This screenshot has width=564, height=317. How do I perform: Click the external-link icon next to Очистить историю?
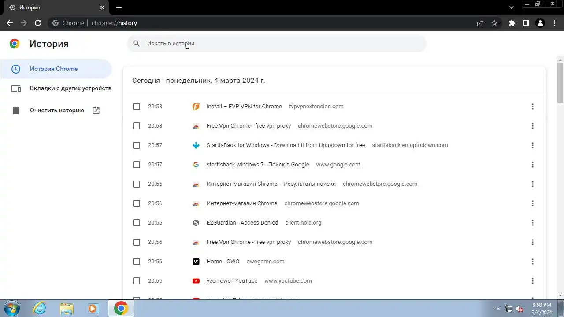click(x=96, y=111)
